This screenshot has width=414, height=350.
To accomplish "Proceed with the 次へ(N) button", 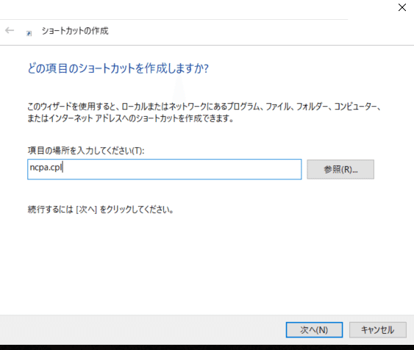I will point(314,329).
